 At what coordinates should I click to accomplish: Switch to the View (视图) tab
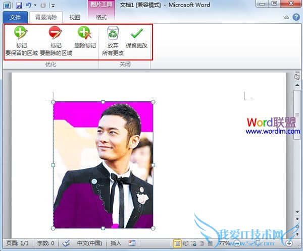(x=75, y=17)
